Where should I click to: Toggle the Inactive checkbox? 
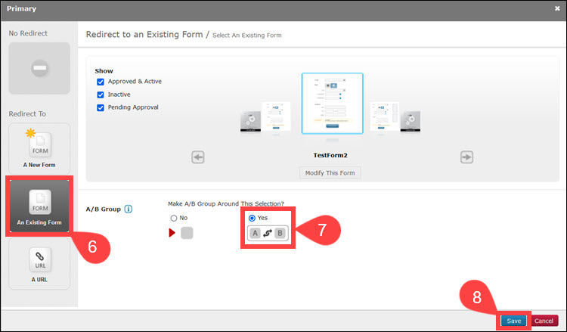(x=101, y=95)
